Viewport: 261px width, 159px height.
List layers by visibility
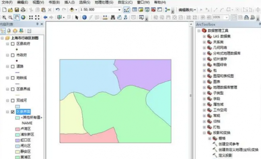pos(15,31)
